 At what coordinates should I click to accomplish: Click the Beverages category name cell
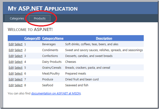49,44
